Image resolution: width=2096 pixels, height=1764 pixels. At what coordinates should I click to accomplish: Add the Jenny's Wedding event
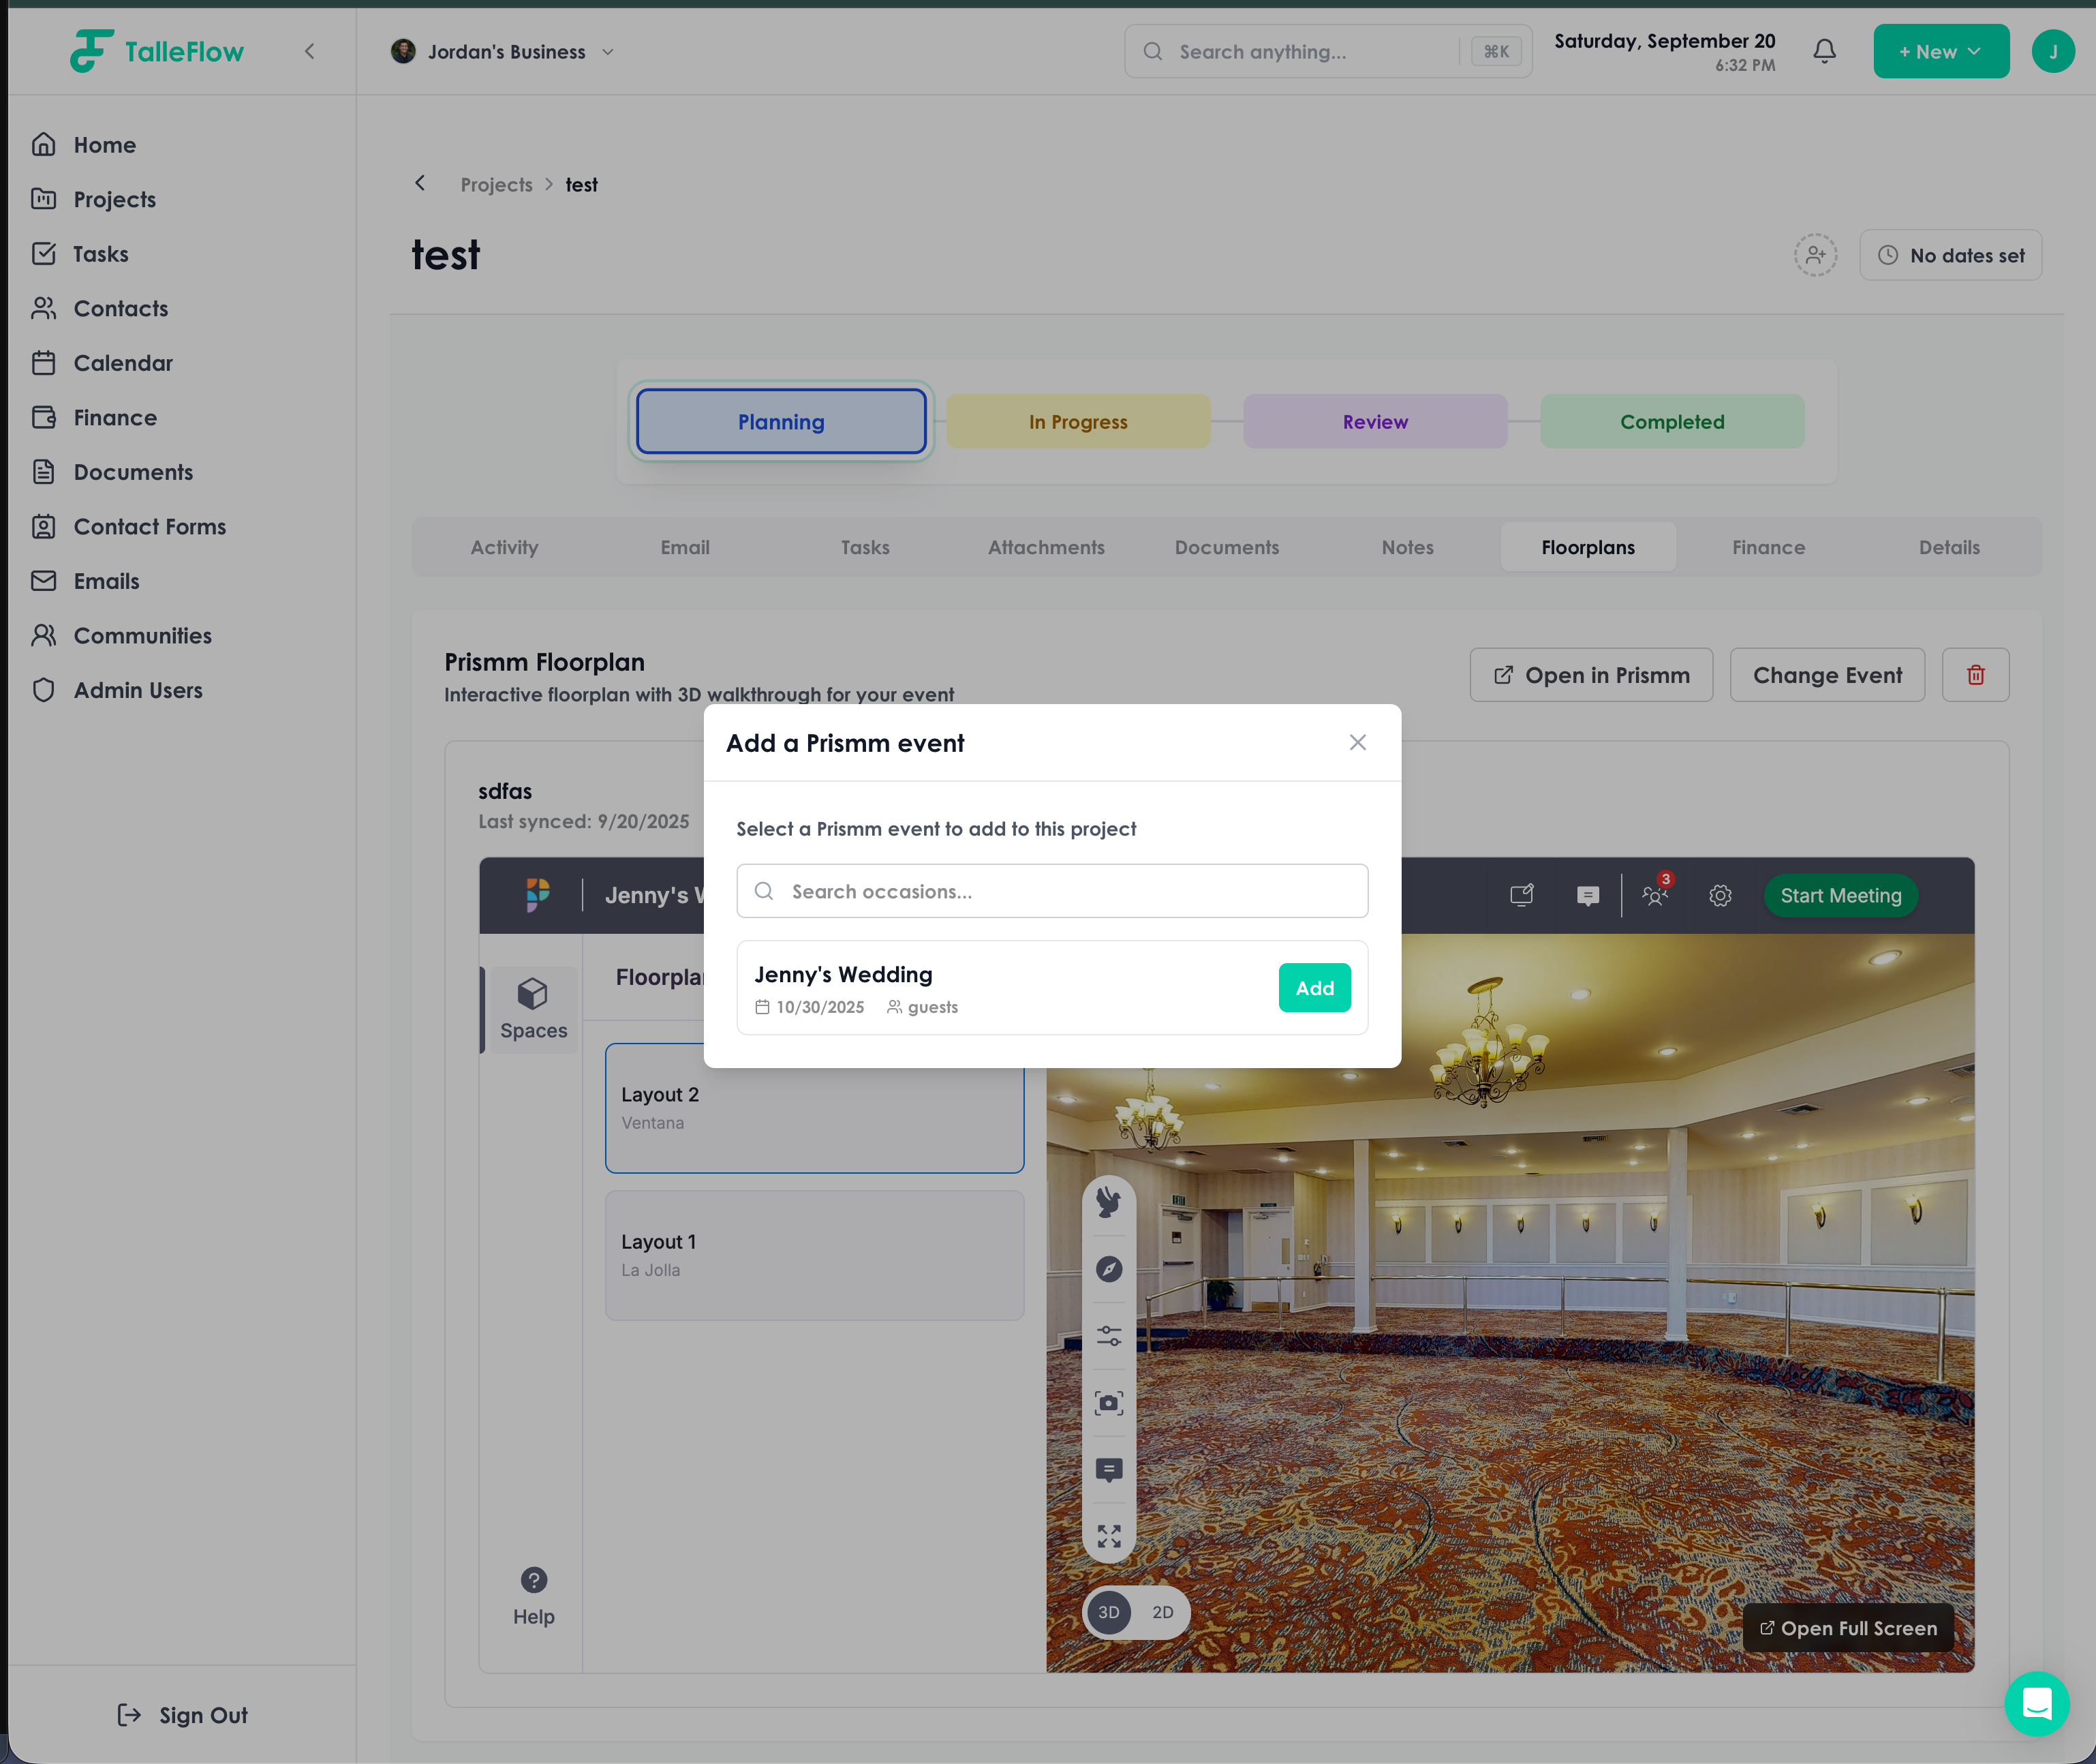pyautogui.click(x=1313, y=988)
